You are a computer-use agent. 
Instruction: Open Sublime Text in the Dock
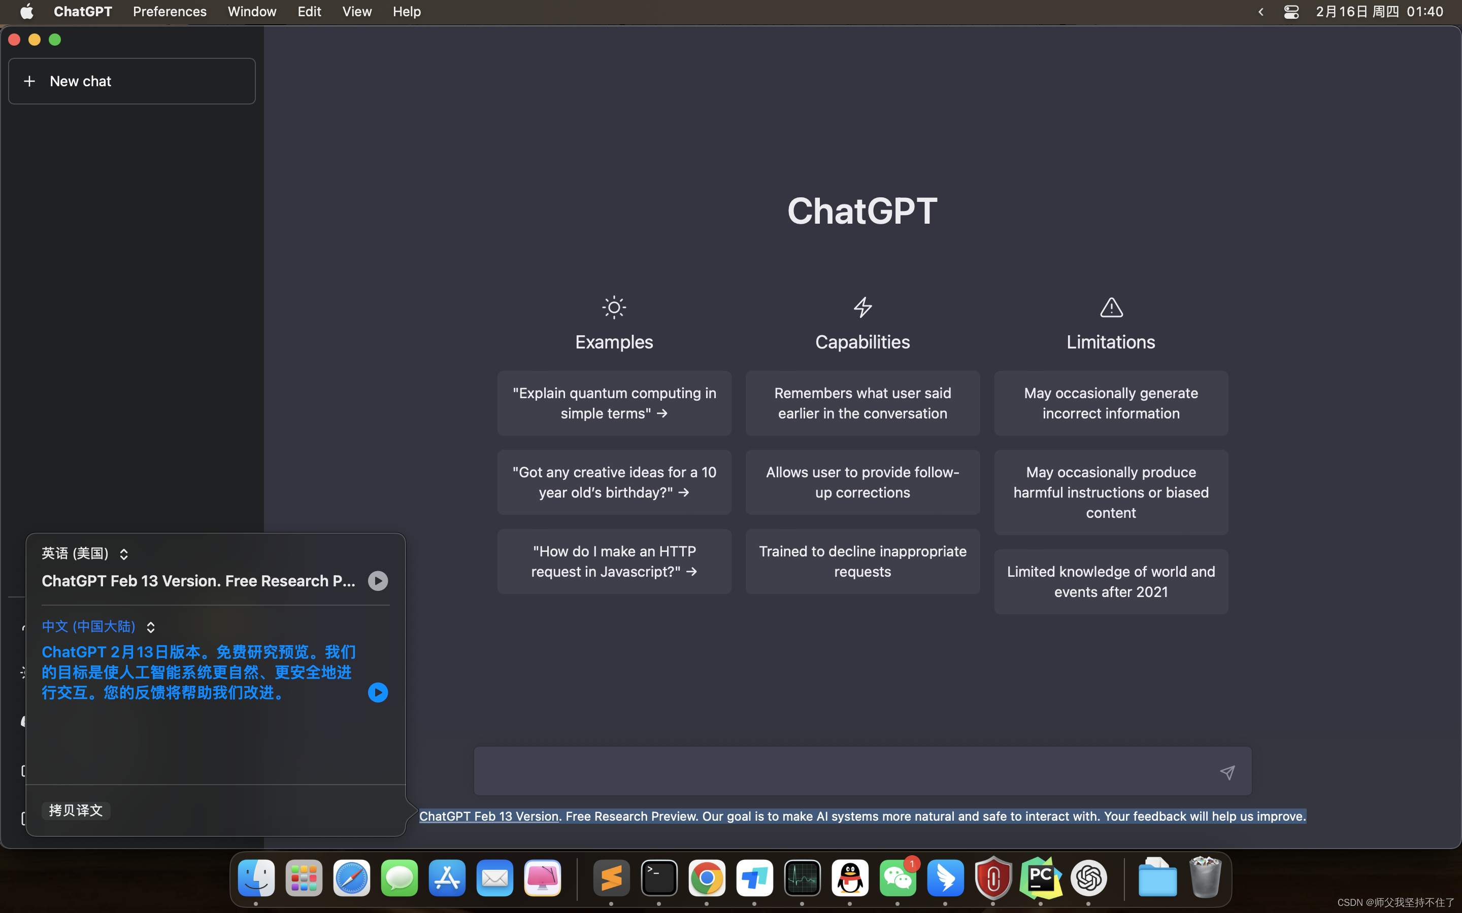click(611, 878)
